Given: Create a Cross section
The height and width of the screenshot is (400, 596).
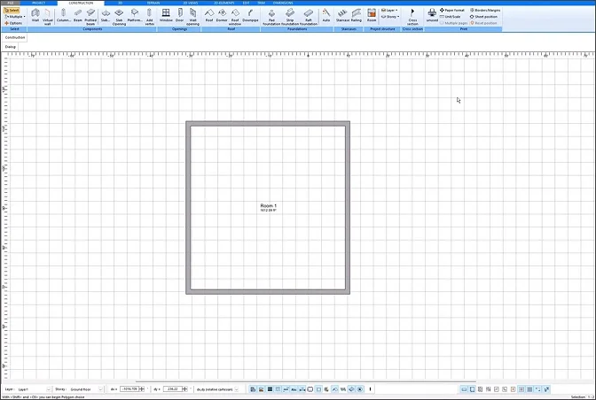Looking at the screenshot, I should [412, 17].
